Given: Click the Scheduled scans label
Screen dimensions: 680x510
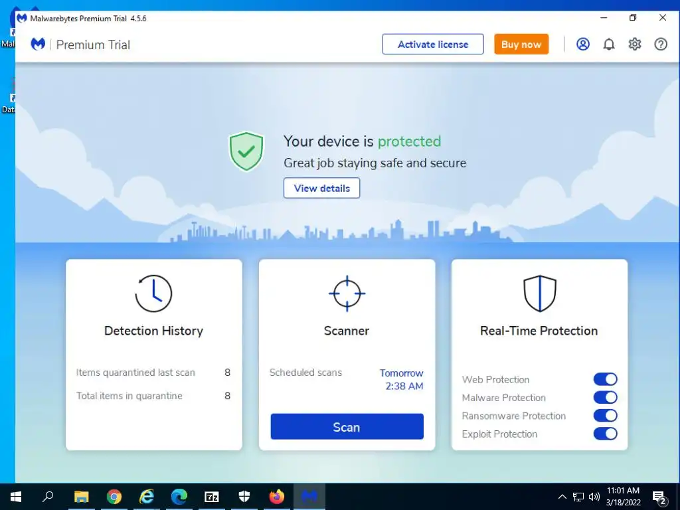Looking at the screenshot, I should pos(305,373).
